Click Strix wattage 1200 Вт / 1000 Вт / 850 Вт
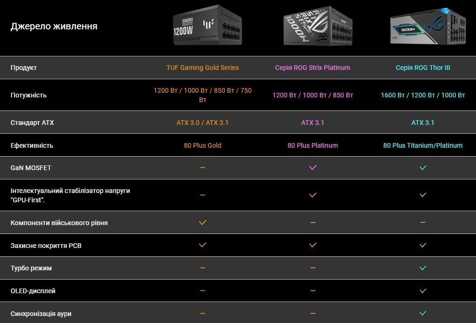The width and height of the screenshot is (476, 323). [313, 95]
